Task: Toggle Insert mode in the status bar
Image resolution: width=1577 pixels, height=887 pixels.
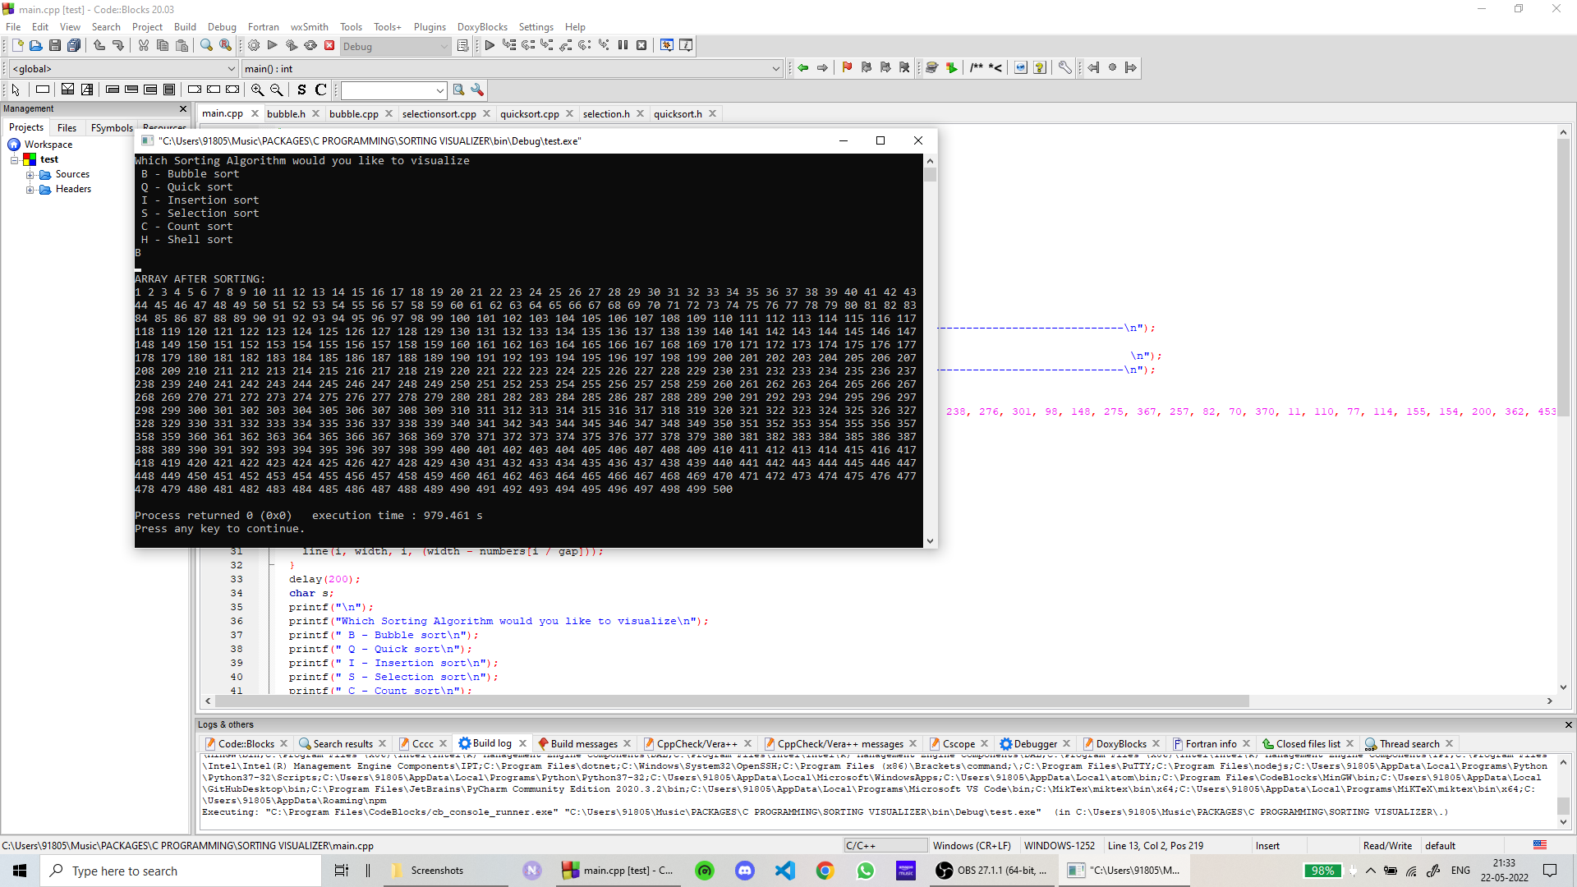Action: [1267, 845]
